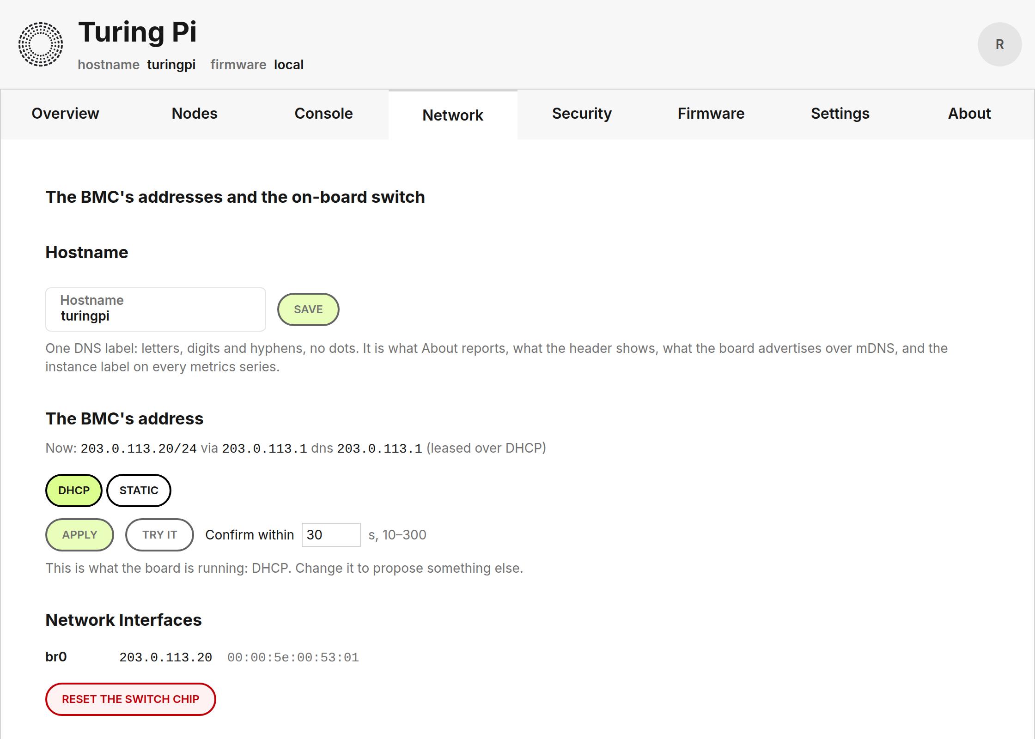Viewport: 1035px width, 739px height.
Task: Click the page heading about on-board switch
Action: click(235, 197)
